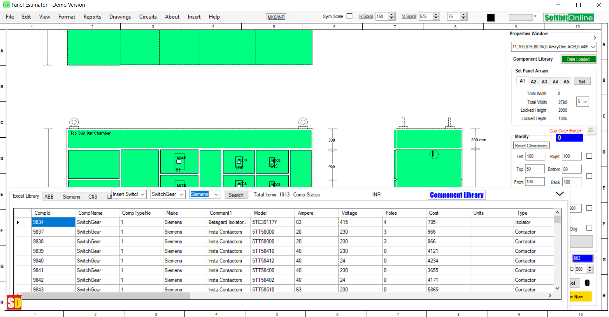This screenshot has width=609, height=317.
Task: Decrease the V-Scroll value with down arrow
Action: click(436, 18)
